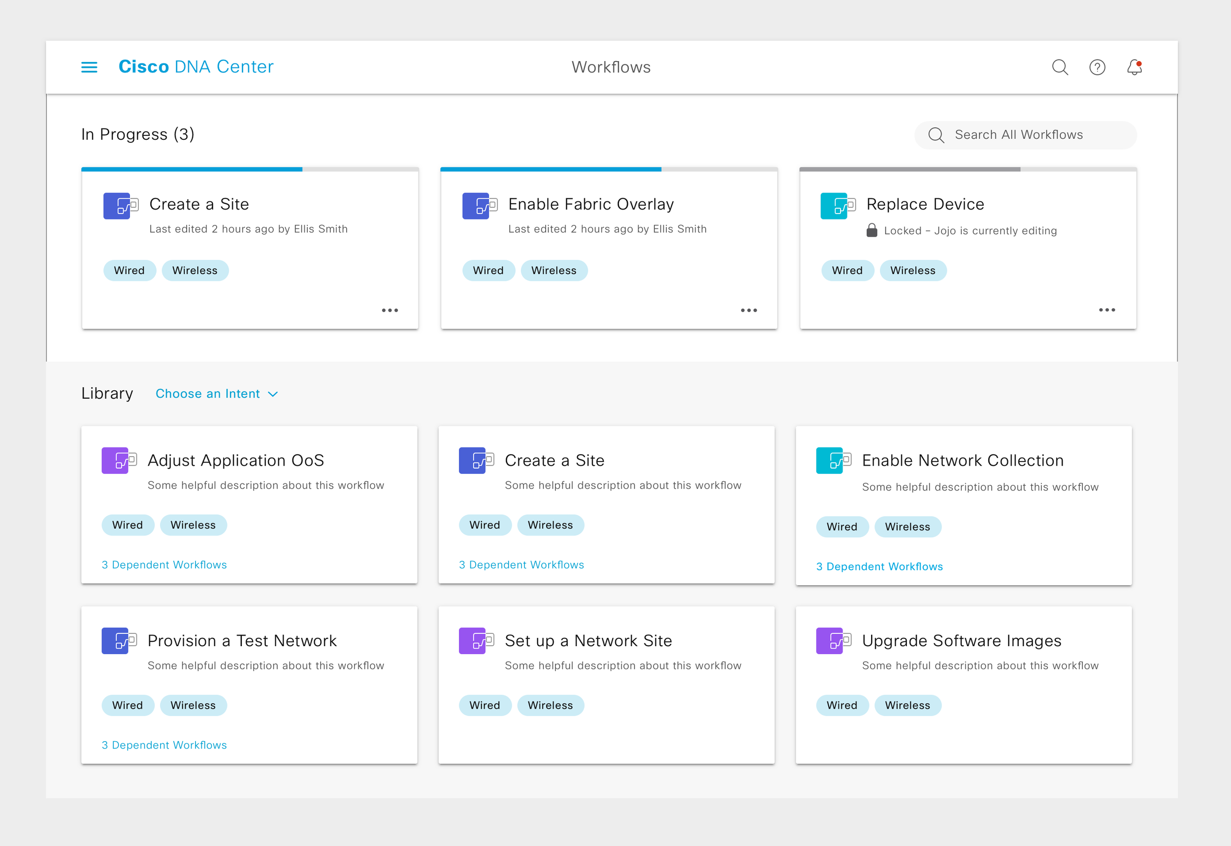Click the lock icon on Replace Device
The height and width of the screenshot is (846, 1231).
pos(872,230)
